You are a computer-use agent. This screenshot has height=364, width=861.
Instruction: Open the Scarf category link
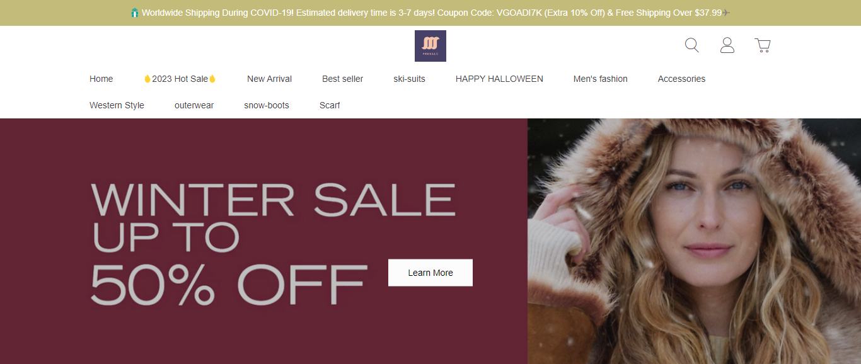330,105
